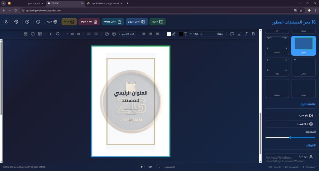Toggle italic text formatting
Viewport: 319px width, 171px height.
point(246,34)
